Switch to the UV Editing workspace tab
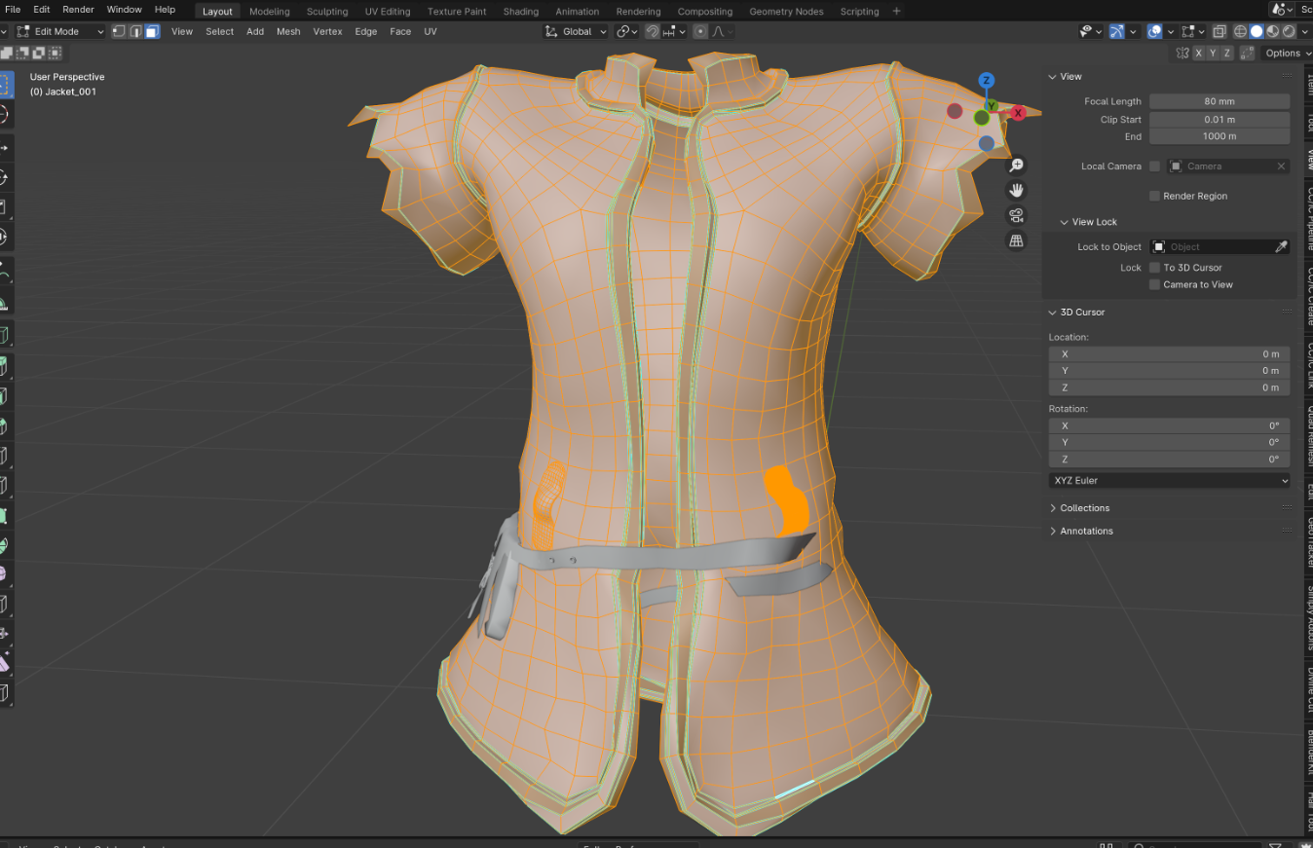The image size is (1313, 848). click(387, 12)
